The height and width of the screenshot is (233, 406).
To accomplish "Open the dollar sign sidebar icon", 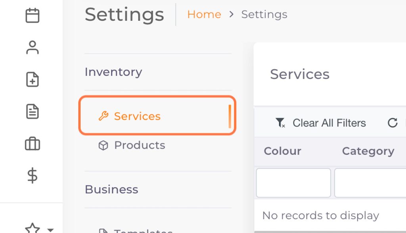I will (32, 175).
